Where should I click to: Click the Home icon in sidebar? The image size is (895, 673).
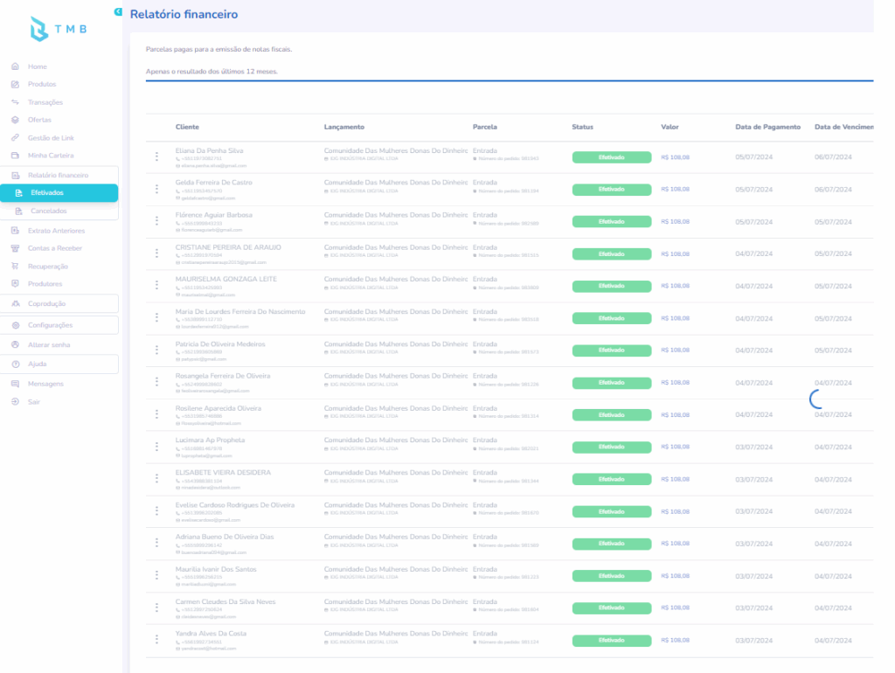click(16, 66)
